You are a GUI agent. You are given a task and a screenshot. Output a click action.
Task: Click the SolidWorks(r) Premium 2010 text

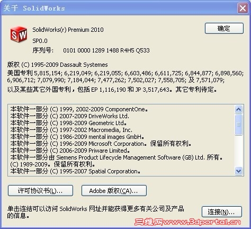(68, 30)
